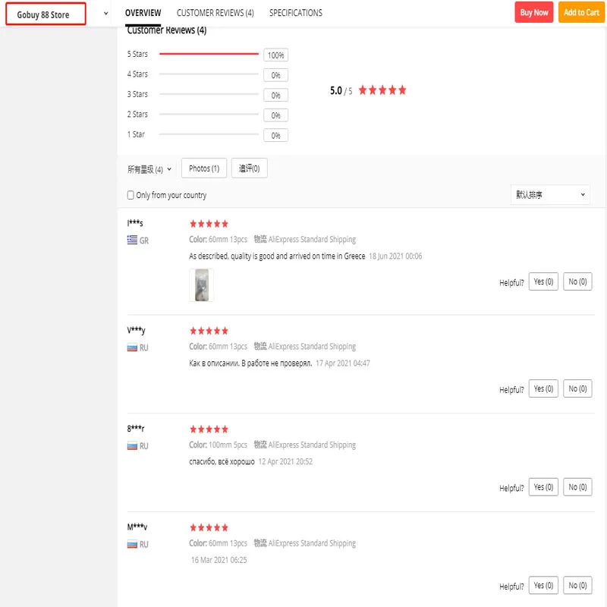
Task: Click No (0) on M***v's review
Action: pyautogui.click(x=577, y=585)
